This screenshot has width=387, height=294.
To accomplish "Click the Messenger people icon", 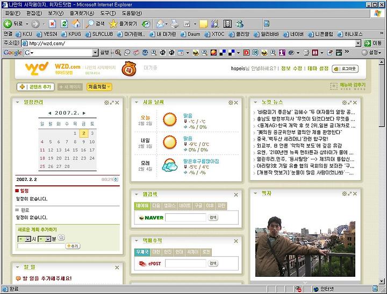I will click(x=240, y=24).
